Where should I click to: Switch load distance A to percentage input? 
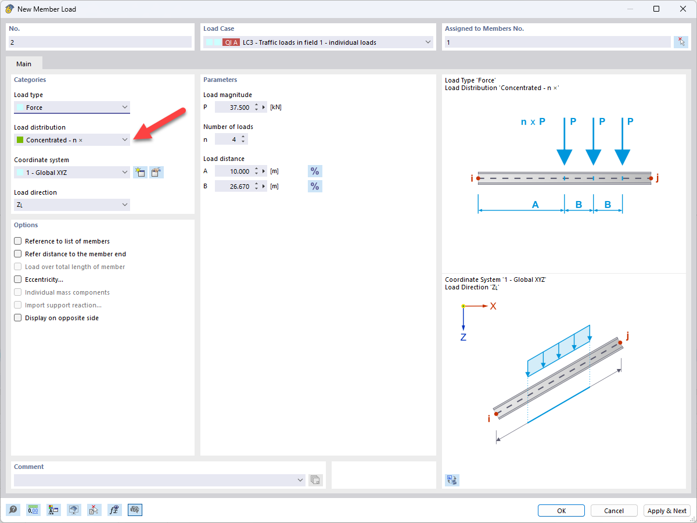pos(315,171)
